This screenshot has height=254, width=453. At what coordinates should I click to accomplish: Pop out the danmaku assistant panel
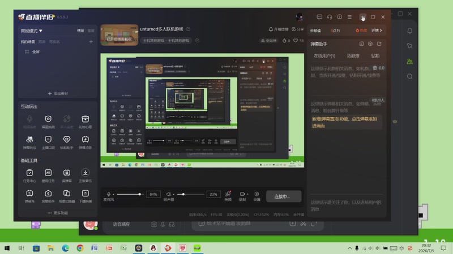[x=379, y=44]
